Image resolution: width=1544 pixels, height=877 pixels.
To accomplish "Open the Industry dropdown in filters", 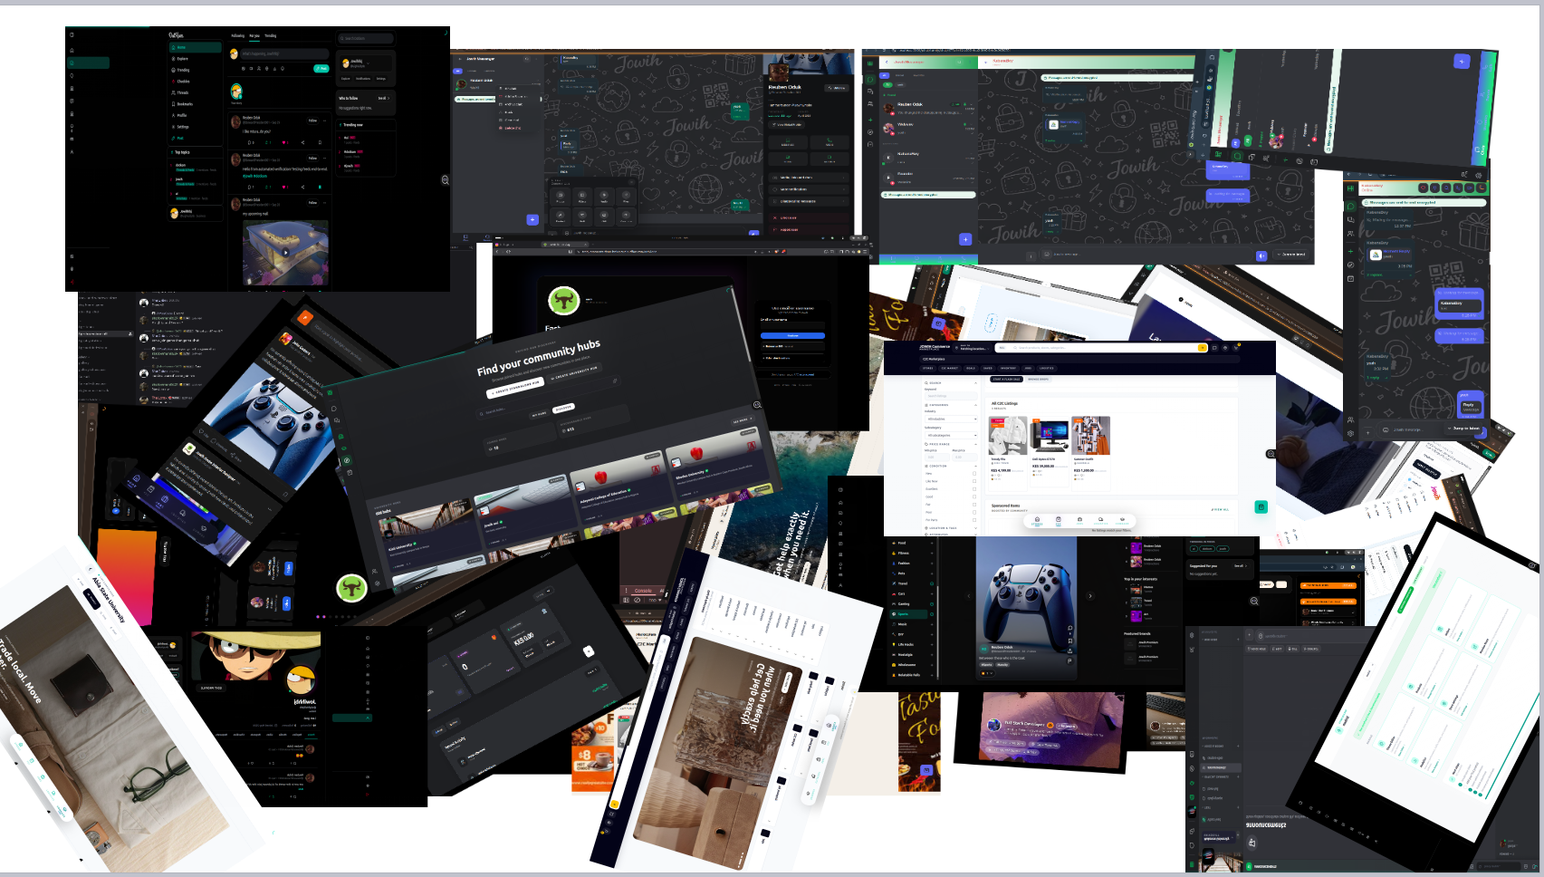I will [x=951, y=419].
